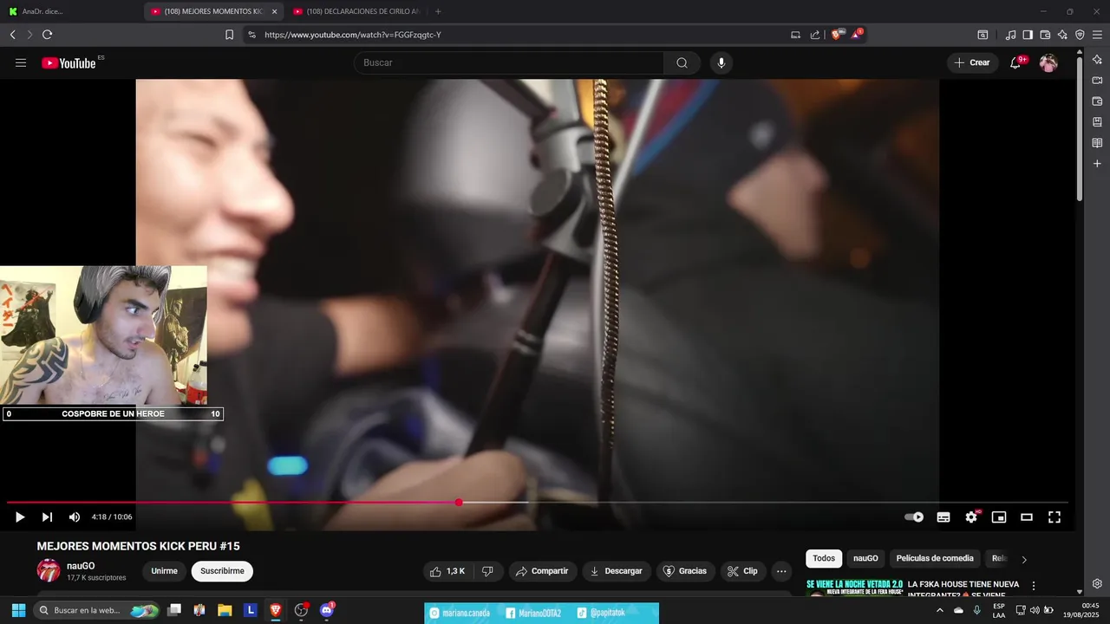The width and height of the screenshot is (1110, 624).
Task: Create a Clip of the video
Action: coord(742,571)
